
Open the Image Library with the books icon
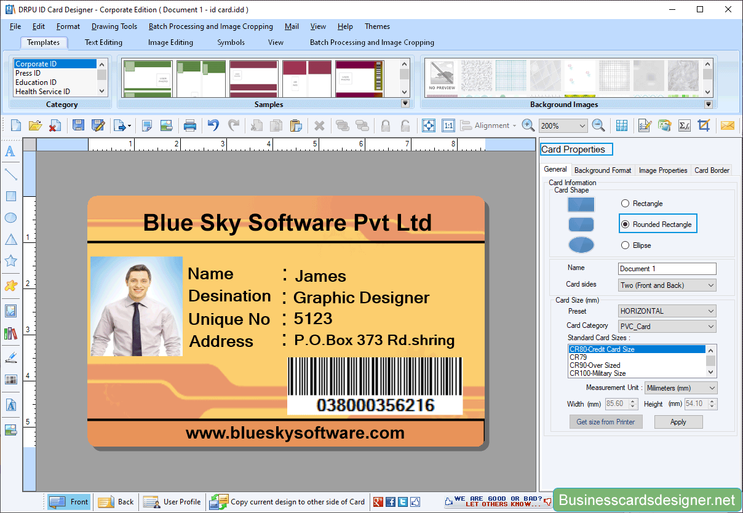coord(10,333)
